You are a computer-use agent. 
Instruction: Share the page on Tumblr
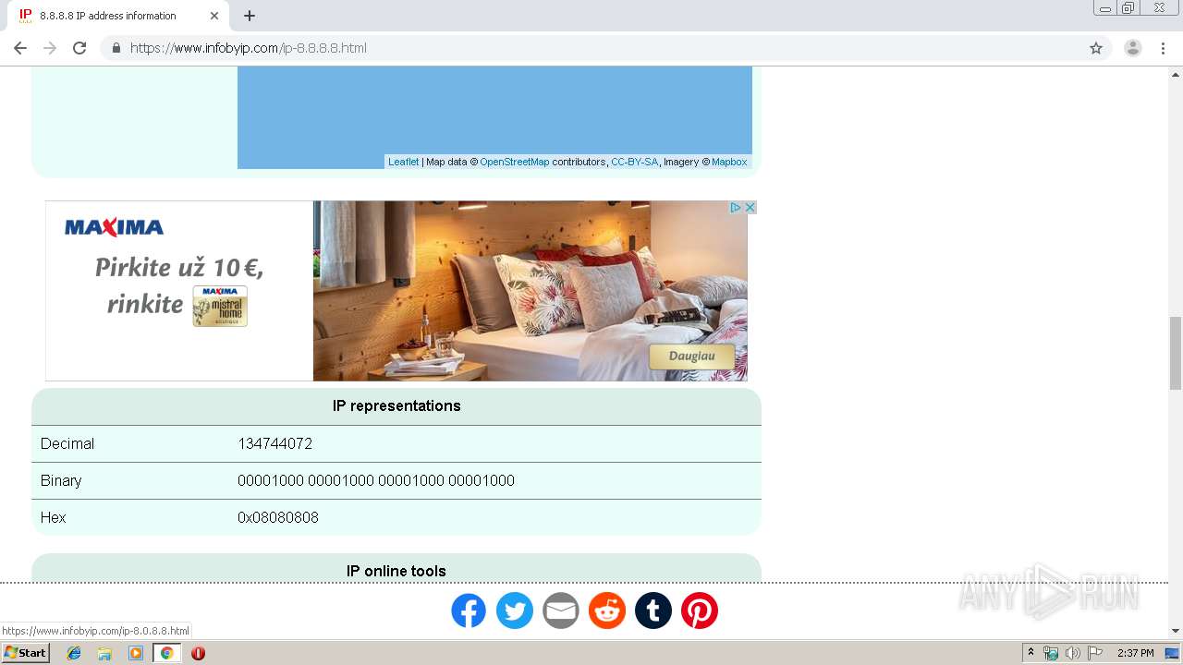653,611
